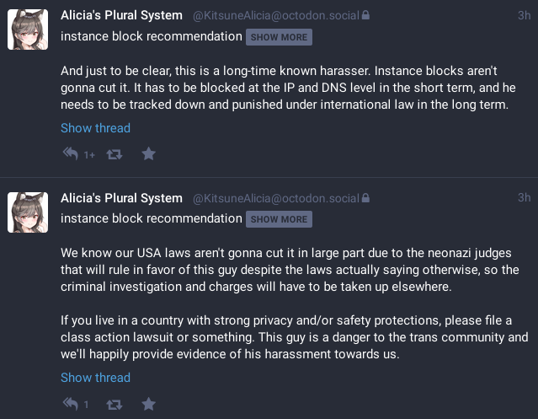Open Alicia's Plural System profile from the harasser post
Viewport: 538px width, 419px height.
121,15
